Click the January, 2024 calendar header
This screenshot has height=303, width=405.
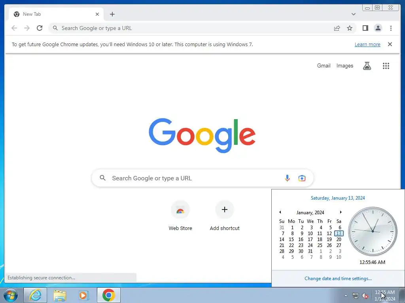click(310, 213)
